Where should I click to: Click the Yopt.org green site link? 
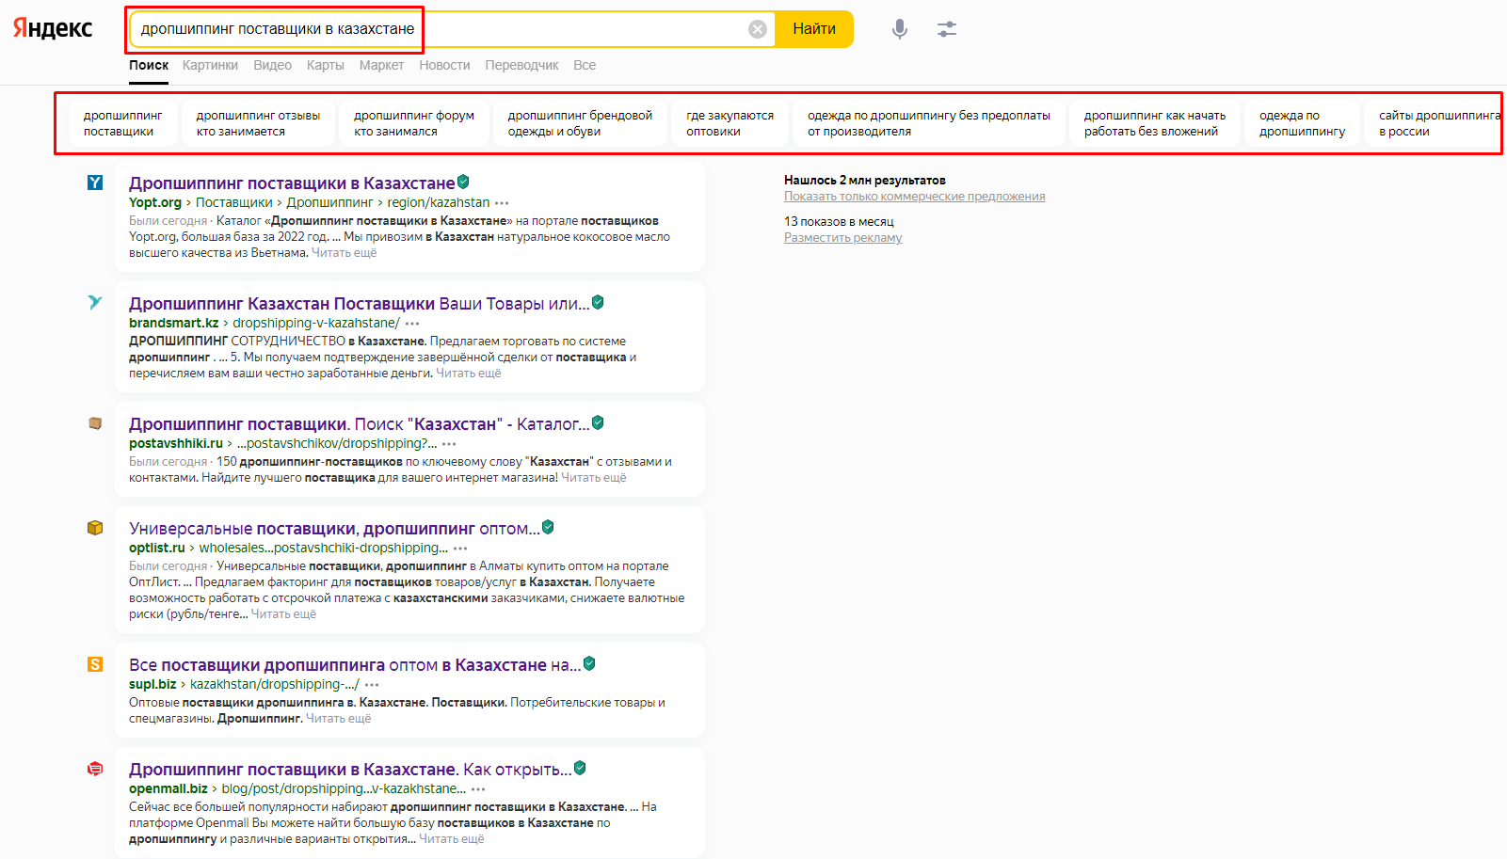[155, 202]
